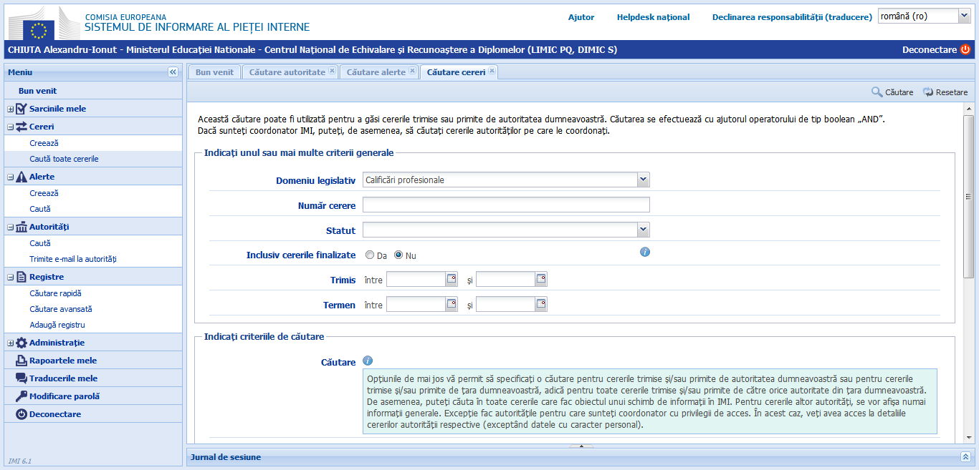979x470 pixels.
Task: Click the Căutare magnifier icon
Action: (x=876, y=92)
